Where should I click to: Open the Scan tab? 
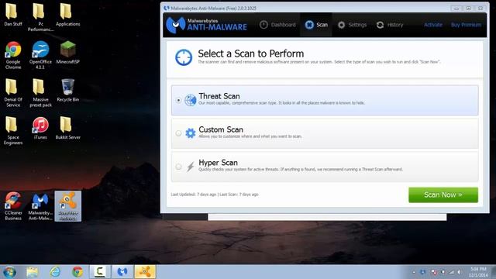click(316, 25)
